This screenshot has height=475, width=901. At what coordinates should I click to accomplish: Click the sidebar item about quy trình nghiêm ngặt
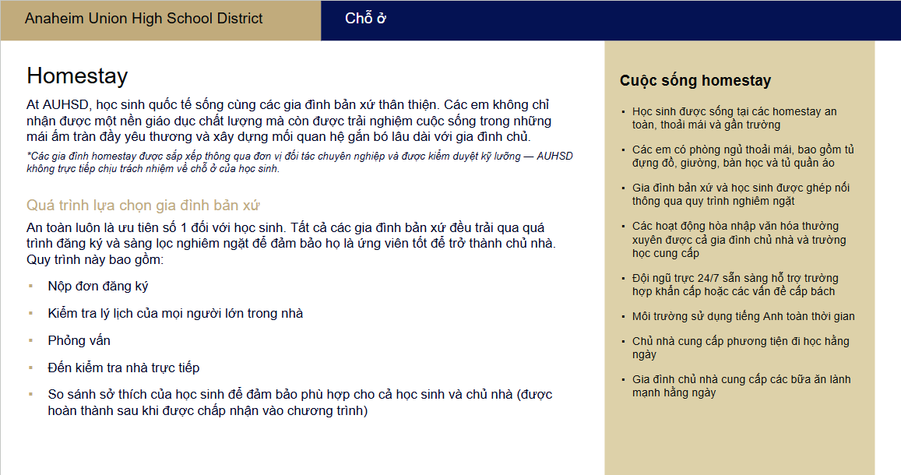pyautogui.click(x=741, y=195)
